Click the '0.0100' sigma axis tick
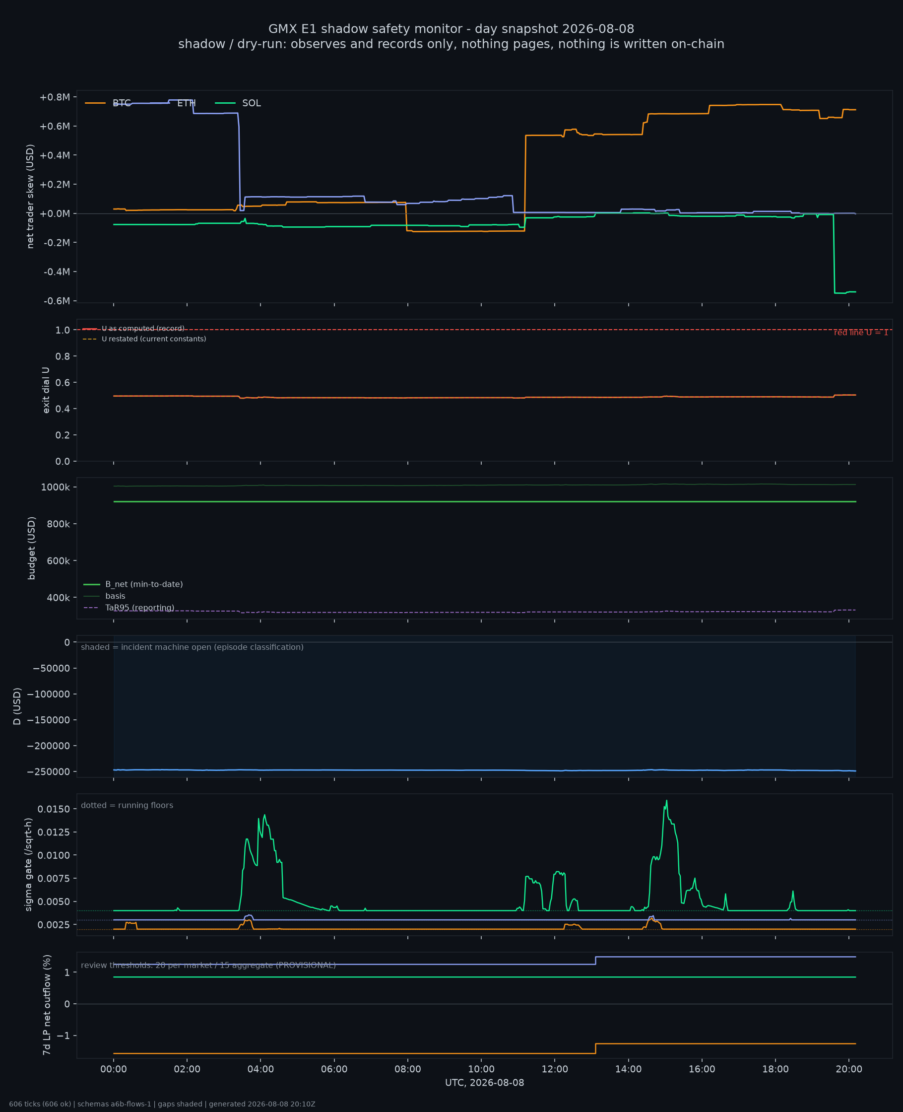The height and width of the screenshot is (1112, 903). (x=54, y=855)
